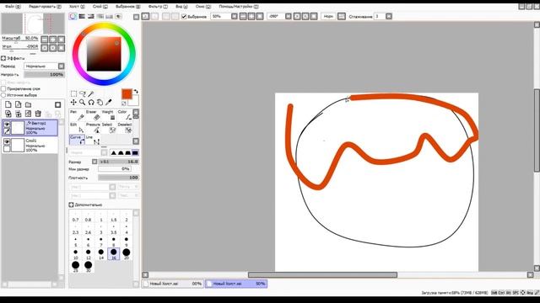Activate the Line tool
Viewport: 540px width, 303px height.
tap(93, 140)
